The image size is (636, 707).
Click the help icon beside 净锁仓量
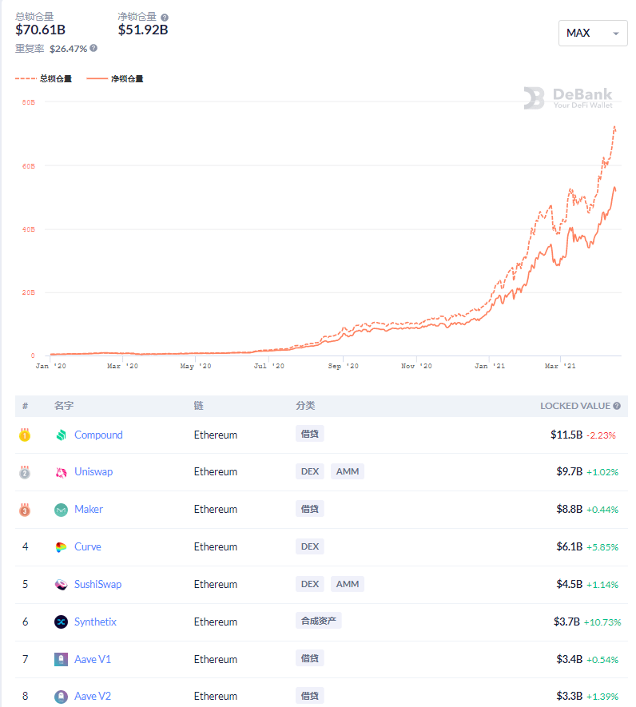[165, 18]
